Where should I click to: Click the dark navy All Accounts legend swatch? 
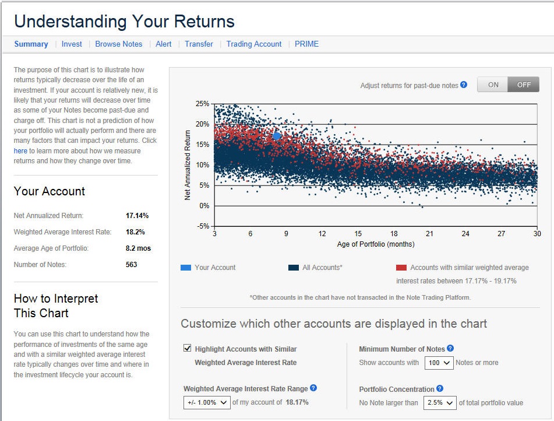click(x=294, y=268)
